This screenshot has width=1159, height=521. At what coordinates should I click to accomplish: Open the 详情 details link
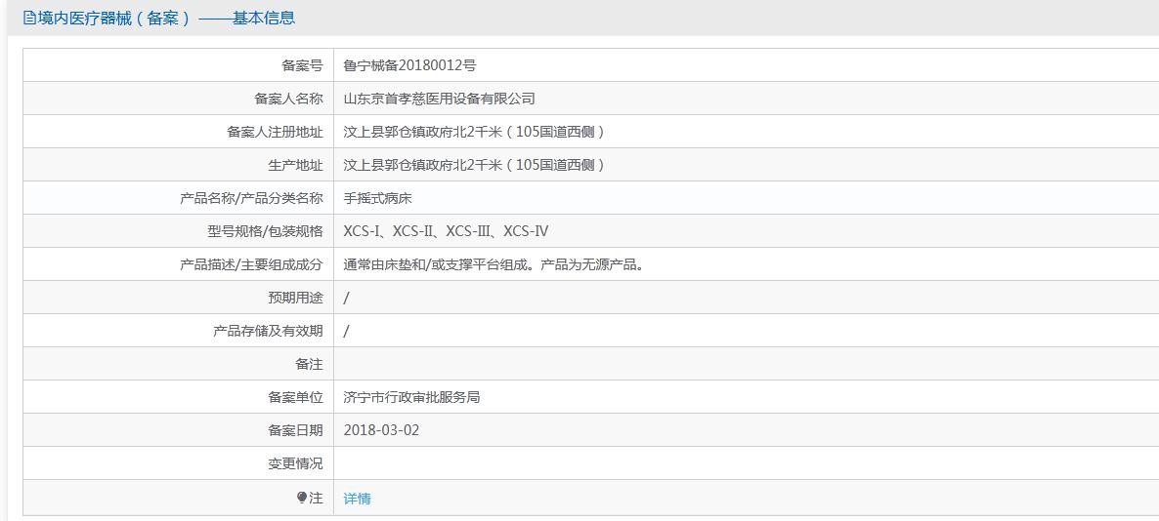point(357,499)
